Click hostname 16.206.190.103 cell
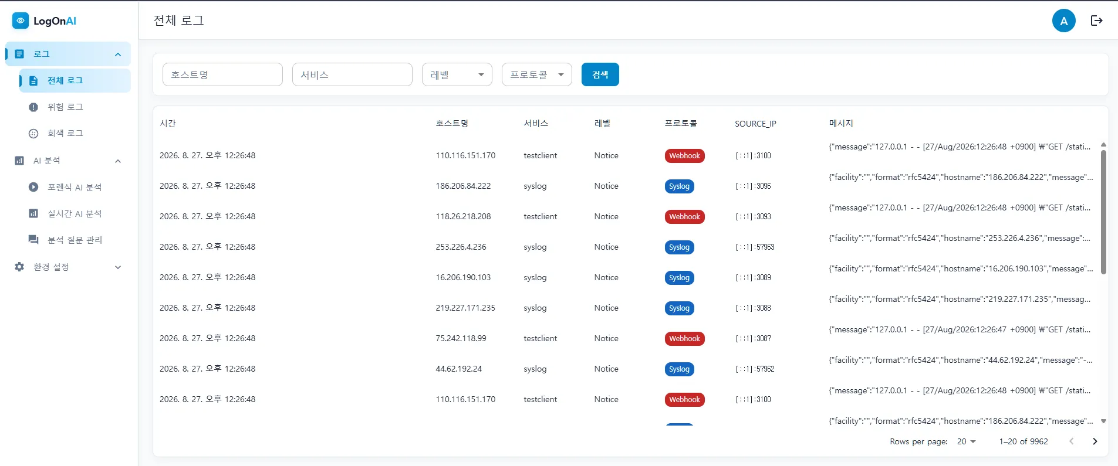This screenshot has width=1118, height=466. click(x=463, y=277)
